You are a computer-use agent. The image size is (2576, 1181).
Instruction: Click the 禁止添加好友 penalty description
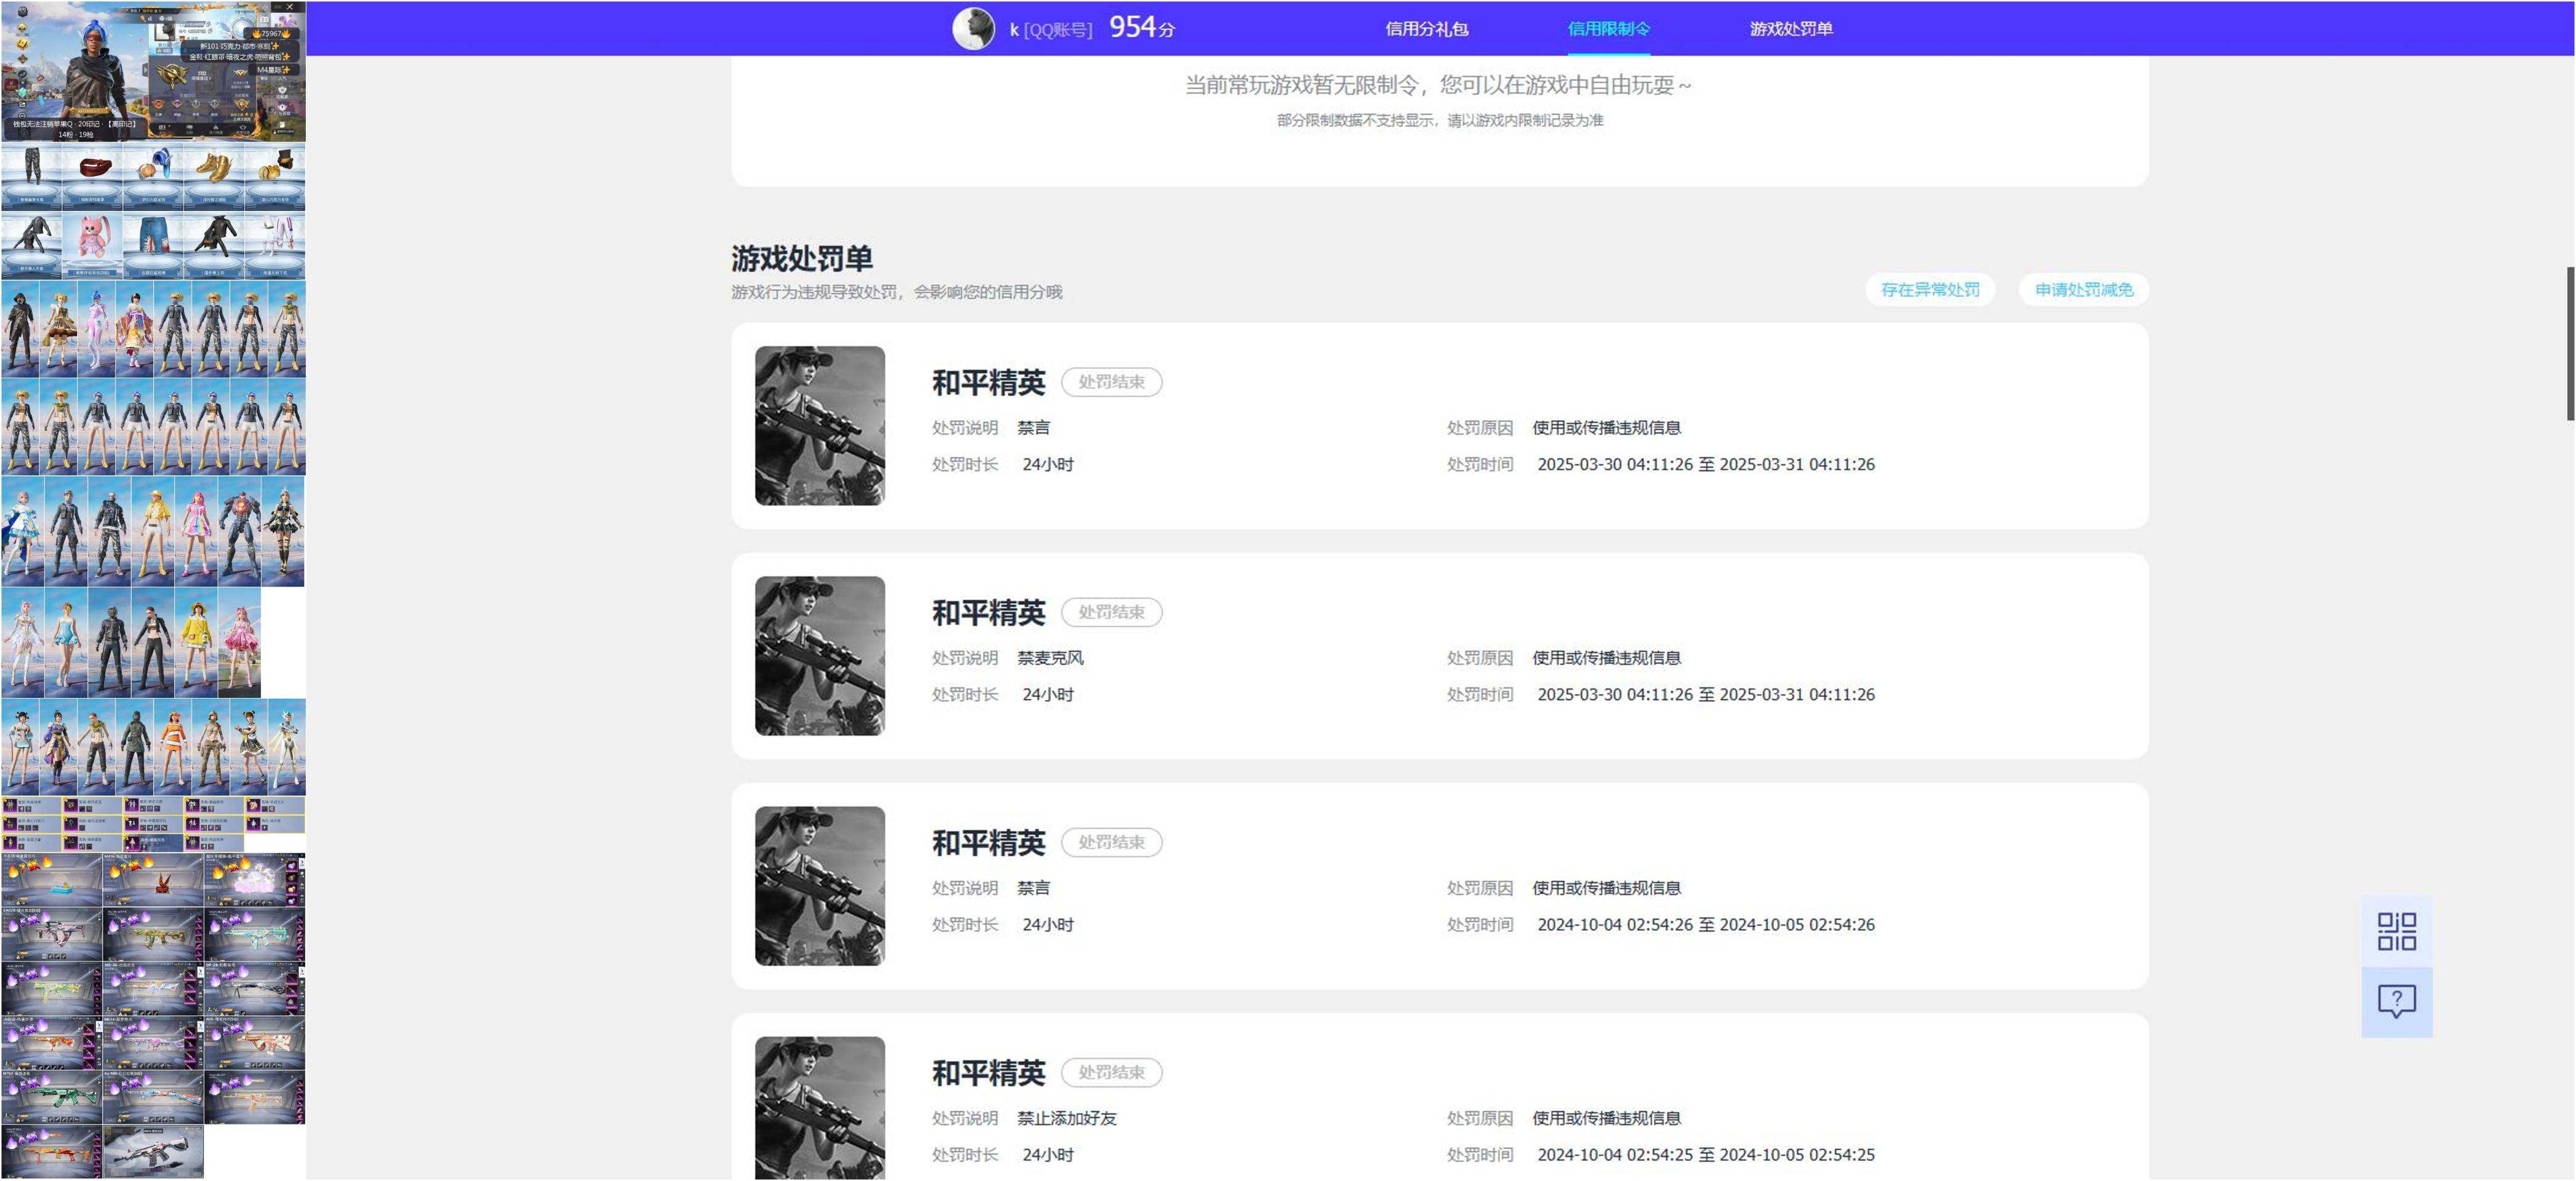click(x=1066, y=1118)
